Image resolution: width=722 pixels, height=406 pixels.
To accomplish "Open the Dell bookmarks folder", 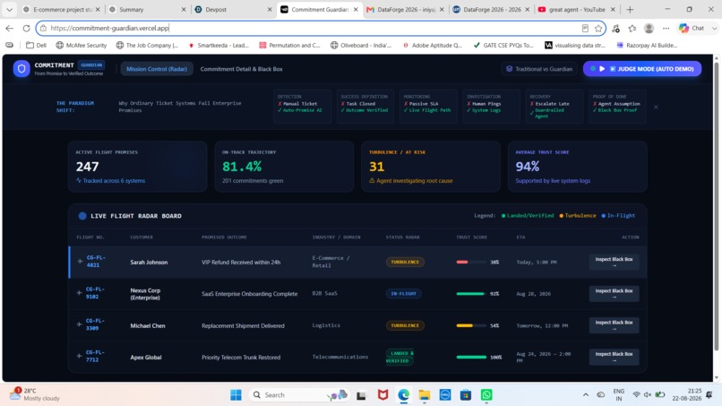I will pos(37,45).
